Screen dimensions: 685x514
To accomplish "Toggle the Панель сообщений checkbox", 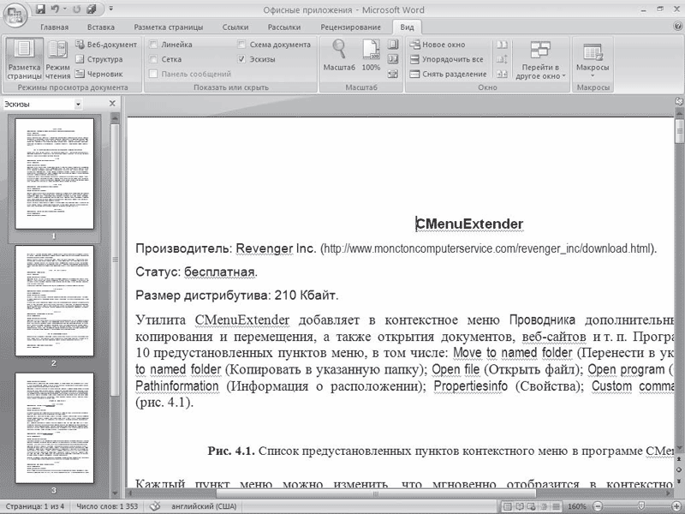I will [x=153, y=75].
